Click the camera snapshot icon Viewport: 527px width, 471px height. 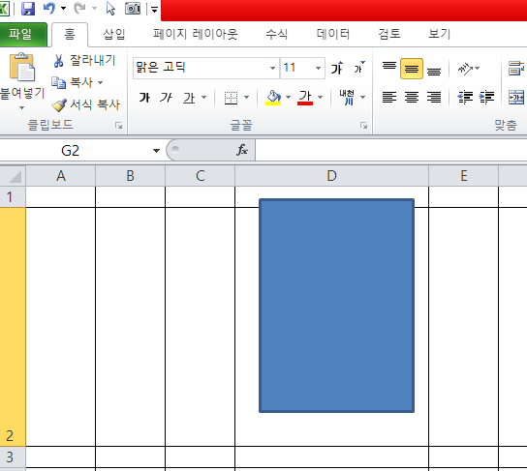[133, 9]
